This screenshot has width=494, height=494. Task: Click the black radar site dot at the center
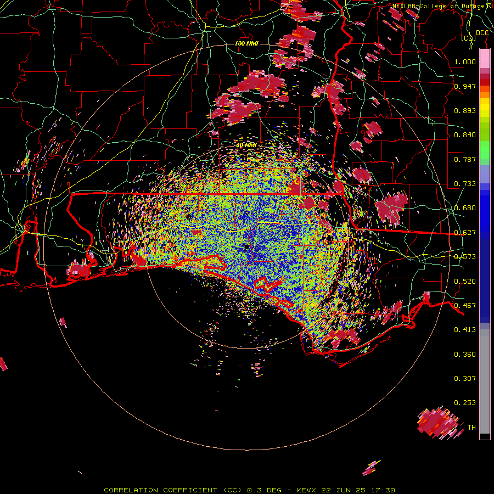(246, 246)
